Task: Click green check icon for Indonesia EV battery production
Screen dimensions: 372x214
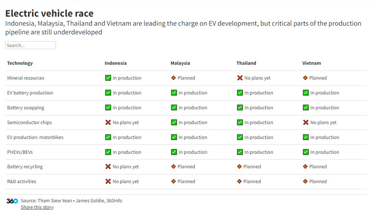Action: pyautogui.click(x=108, y=93)
